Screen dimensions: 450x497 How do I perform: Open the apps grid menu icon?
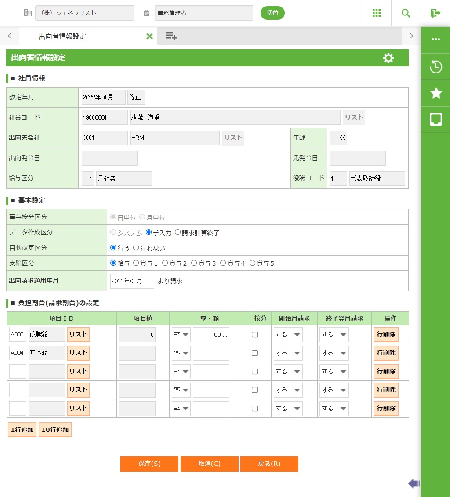click(377, 13)
